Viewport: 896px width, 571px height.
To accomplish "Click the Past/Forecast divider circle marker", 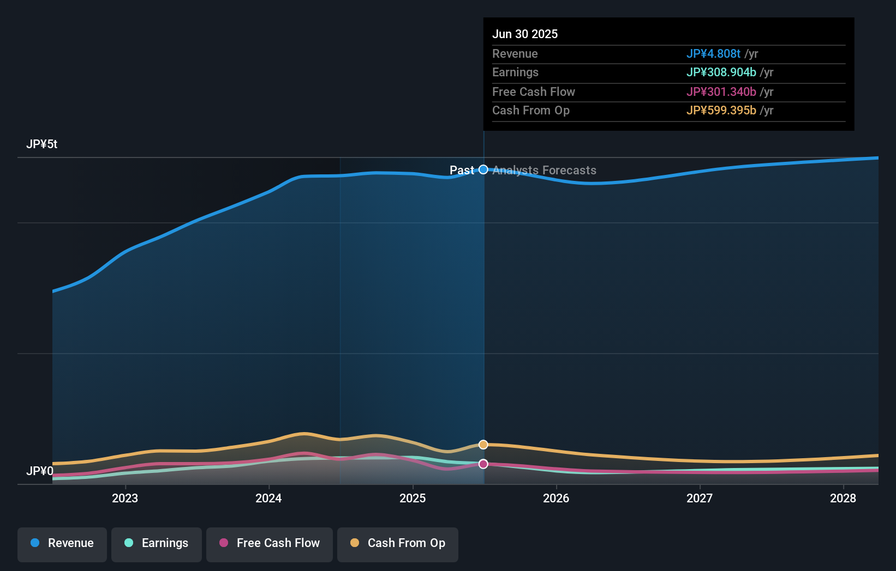I will [x=483, y=169].
